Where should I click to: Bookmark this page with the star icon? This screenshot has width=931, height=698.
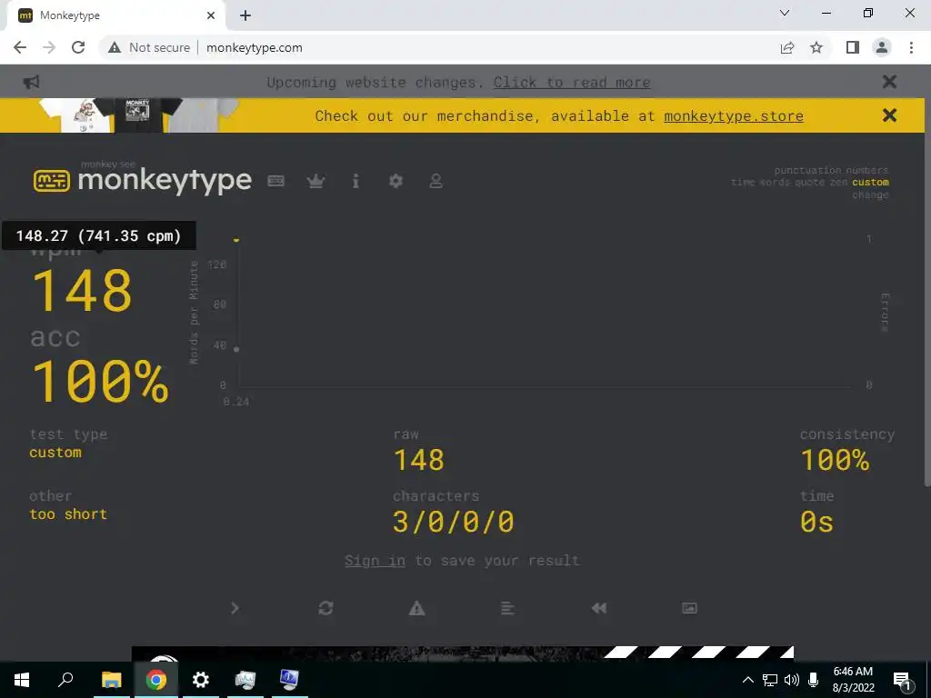tap(816, 47)
